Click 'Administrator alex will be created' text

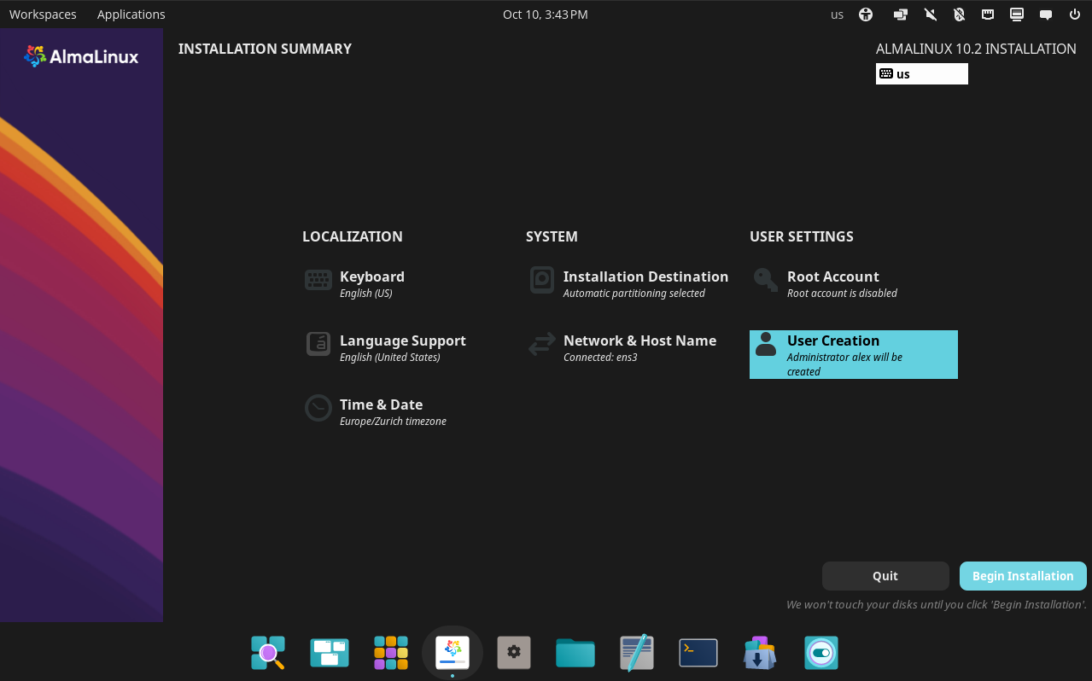pyautogui.click(x=844, y=364)
